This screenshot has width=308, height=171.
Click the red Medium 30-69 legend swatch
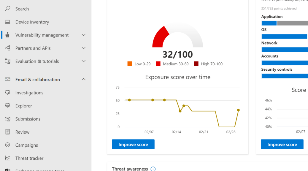pyautogui.click(x=158, y=64)
